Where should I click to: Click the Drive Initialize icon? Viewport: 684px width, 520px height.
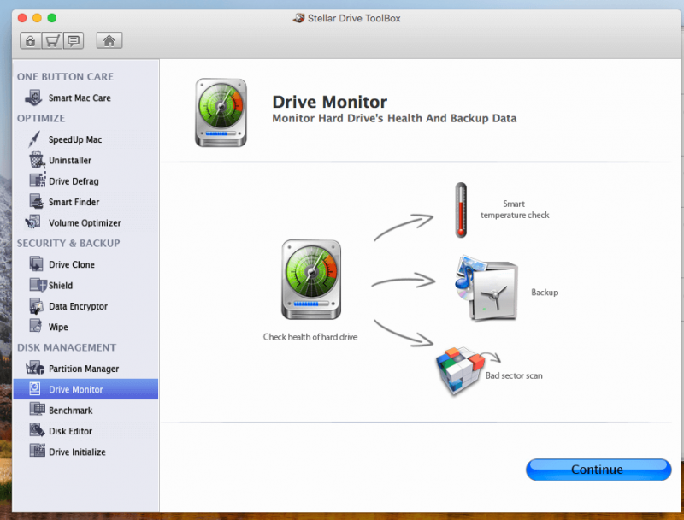tap(37, 451)
